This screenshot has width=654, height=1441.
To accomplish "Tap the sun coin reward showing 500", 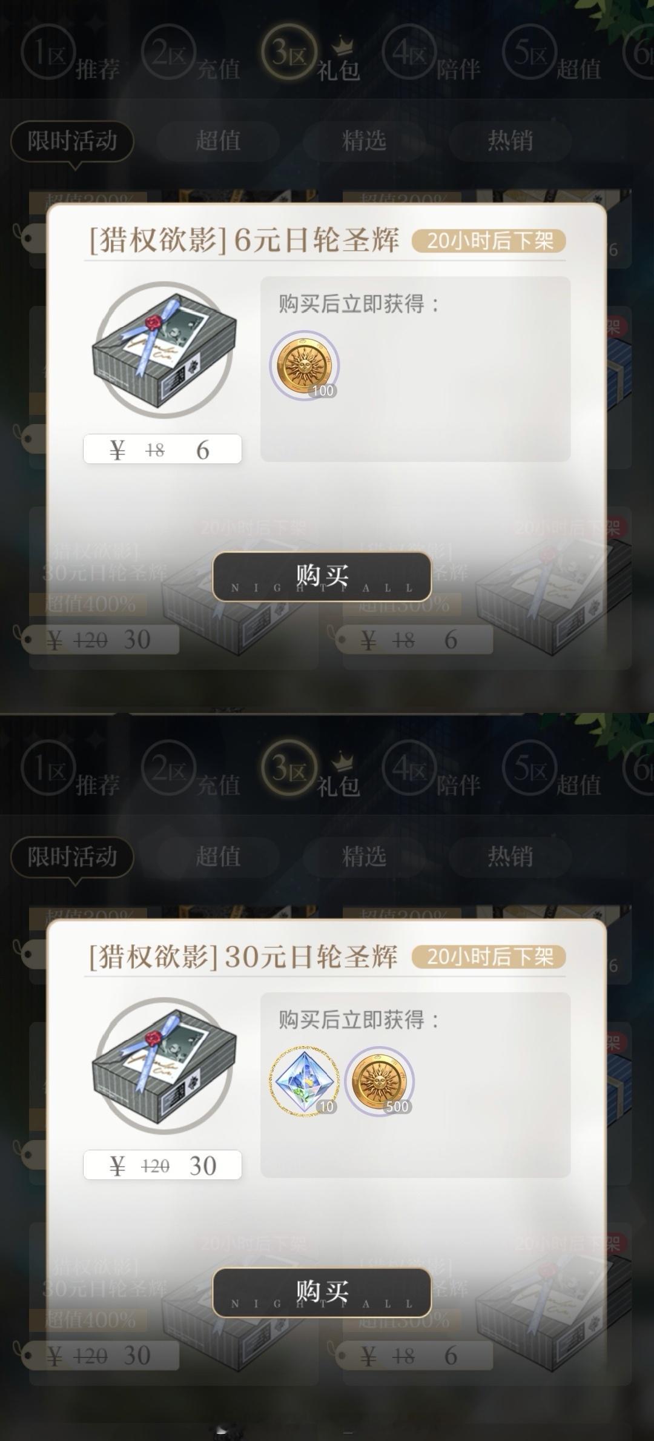I will coord(379,1081).
